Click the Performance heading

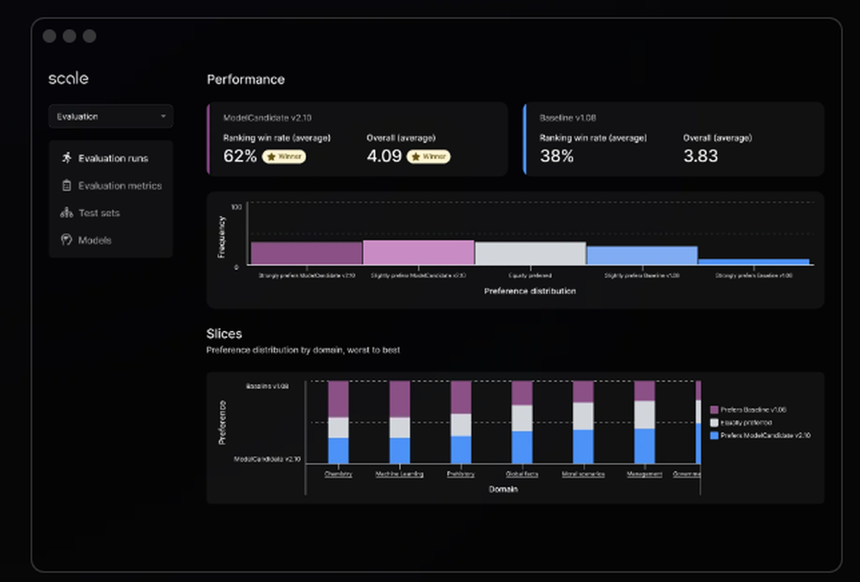[x=246, y=79]
